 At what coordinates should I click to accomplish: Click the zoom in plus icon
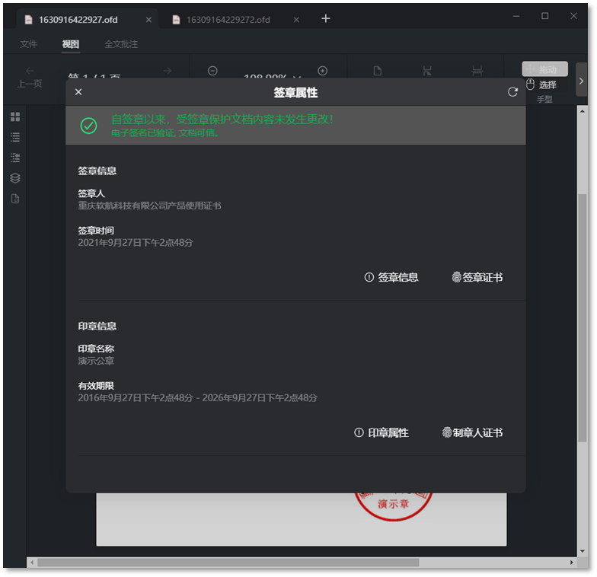pos(323,71)
